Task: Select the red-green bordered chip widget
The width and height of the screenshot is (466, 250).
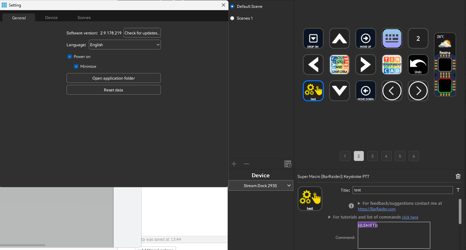Action: click(445, 86)
